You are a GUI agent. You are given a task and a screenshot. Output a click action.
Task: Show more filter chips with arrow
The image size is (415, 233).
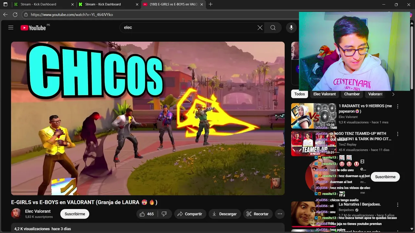[393, 94]
